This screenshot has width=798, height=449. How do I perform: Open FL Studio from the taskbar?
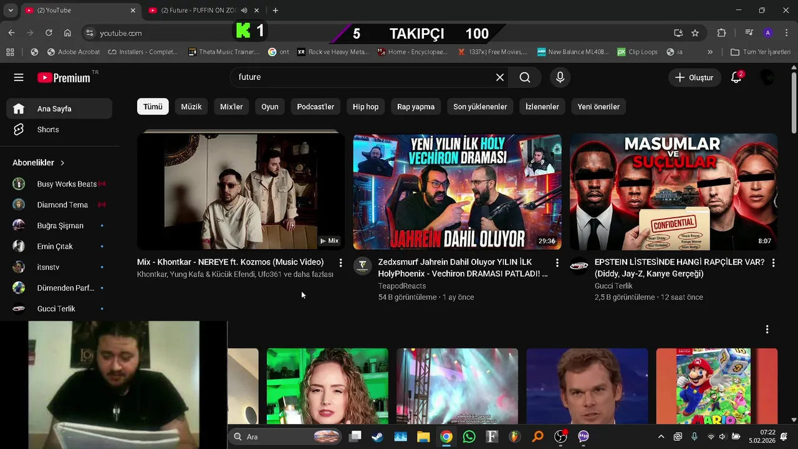515,437
